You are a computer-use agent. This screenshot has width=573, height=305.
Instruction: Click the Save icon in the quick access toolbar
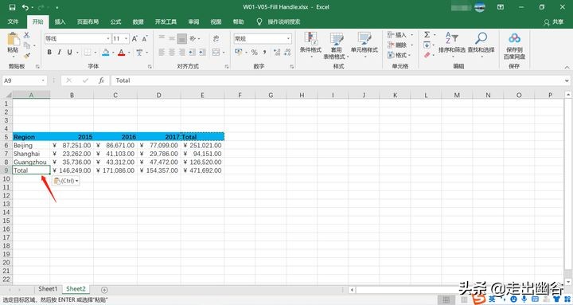[x=12, y=7]
